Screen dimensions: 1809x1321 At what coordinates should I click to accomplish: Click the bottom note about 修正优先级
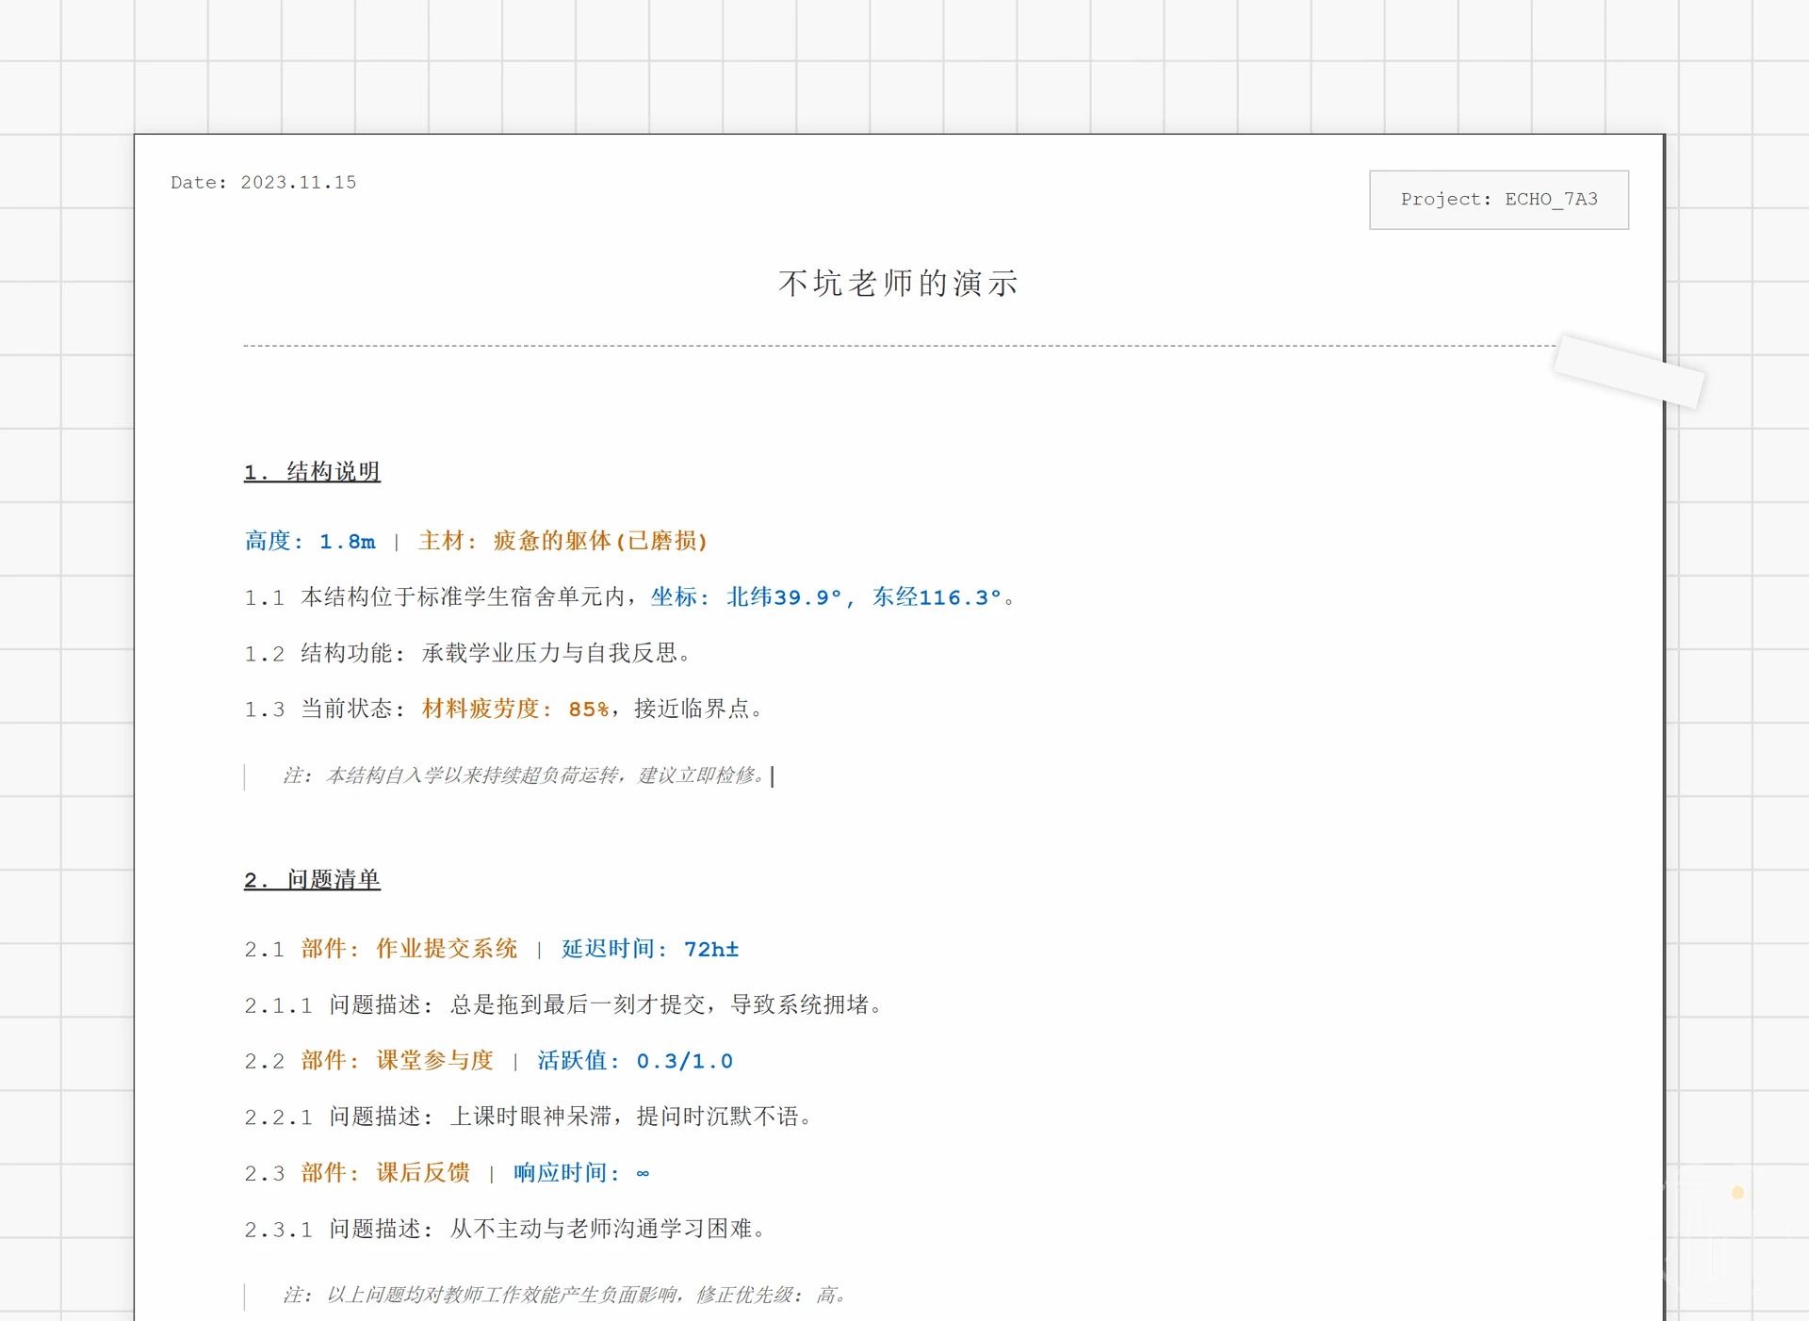pyautogui.click(x=563, y=1295)
